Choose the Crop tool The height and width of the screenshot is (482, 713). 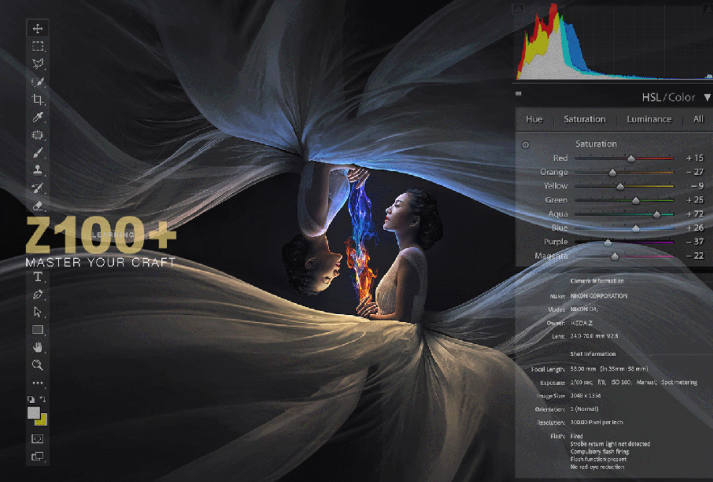pos(38,99)
